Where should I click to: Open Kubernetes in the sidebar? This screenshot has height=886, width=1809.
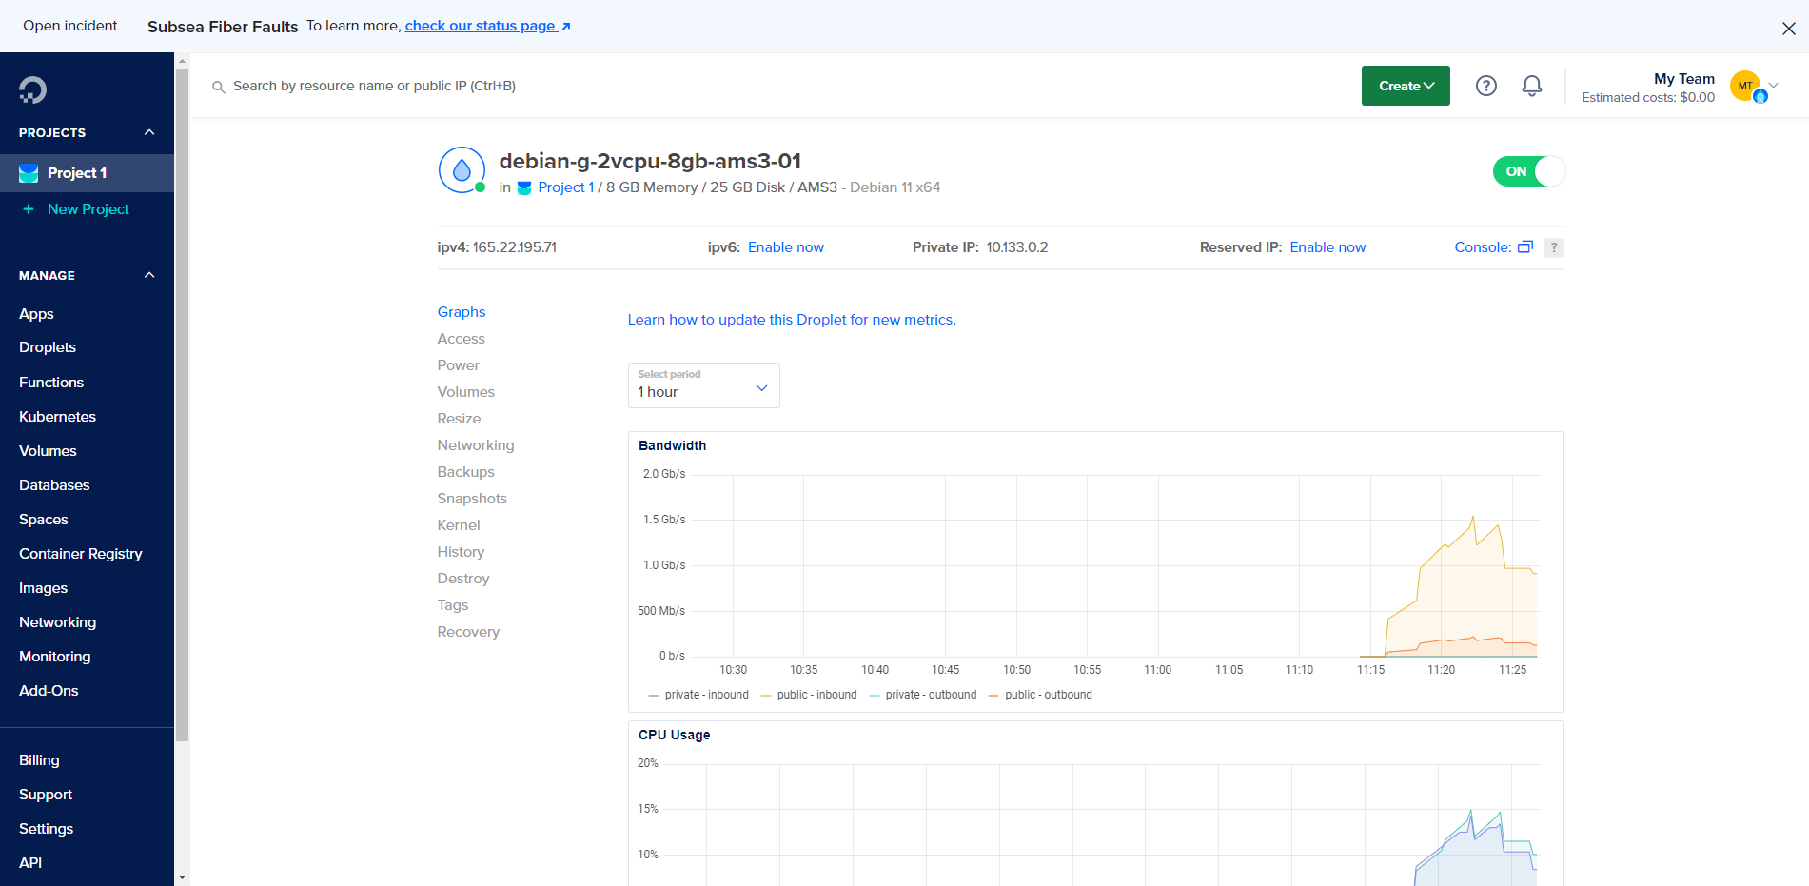coord(57,417)
